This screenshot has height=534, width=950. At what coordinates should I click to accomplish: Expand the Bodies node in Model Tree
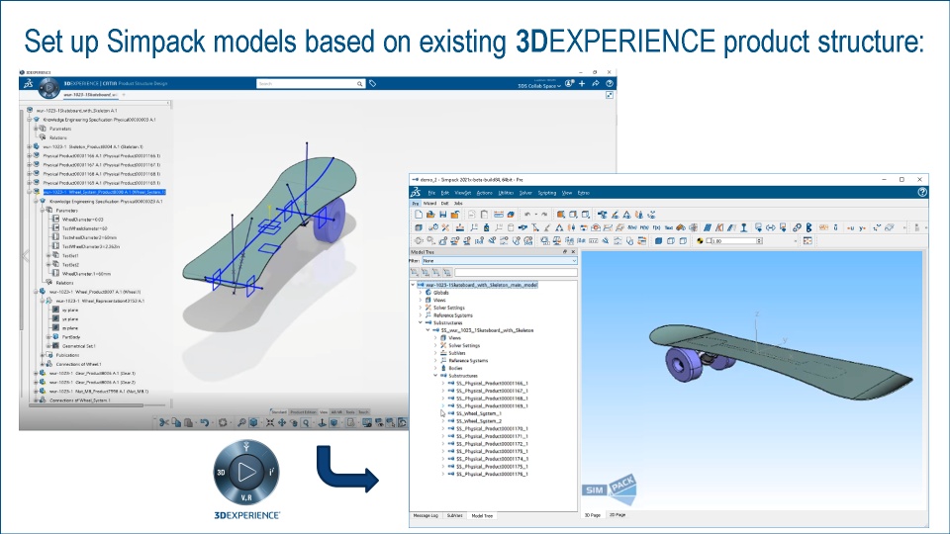click(x=435, y=368)
